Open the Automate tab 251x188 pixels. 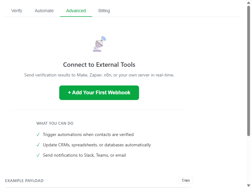(x=44, y=11)
